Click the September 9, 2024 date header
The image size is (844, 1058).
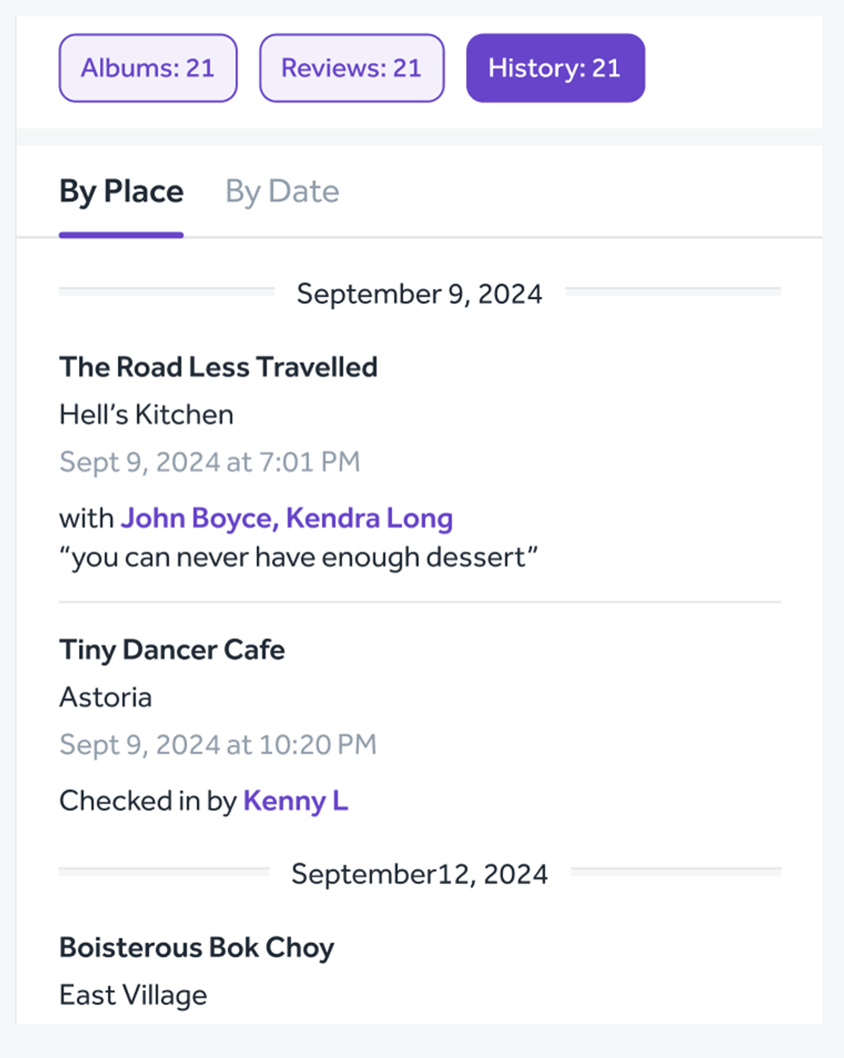tap(419, 294)
